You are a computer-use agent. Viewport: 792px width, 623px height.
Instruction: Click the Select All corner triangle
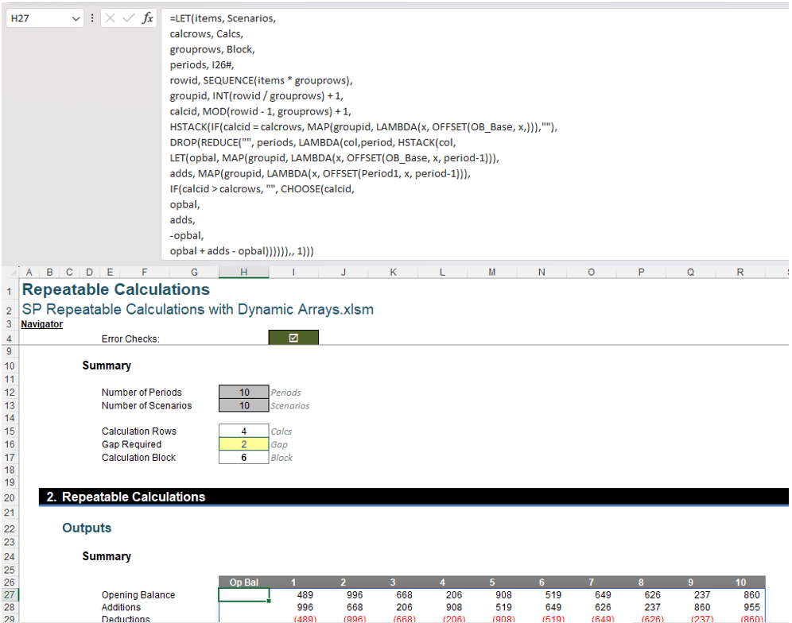[9, 272]
